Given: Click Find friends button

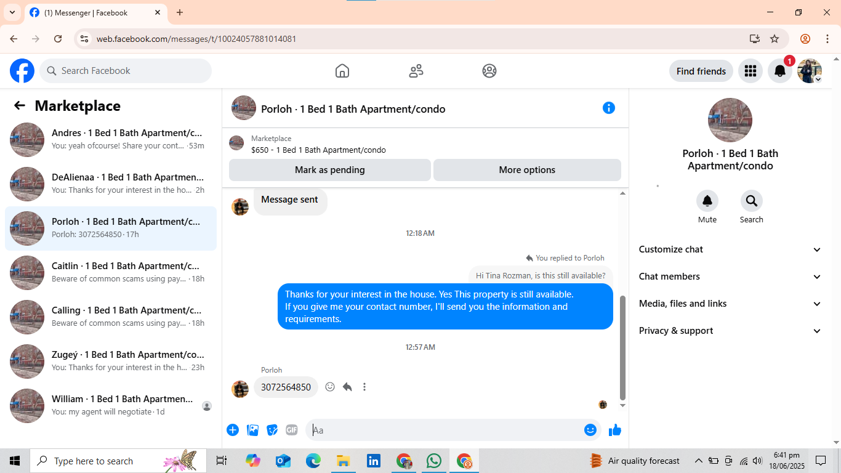Looking at the screenshot, I should click(701, 71).
